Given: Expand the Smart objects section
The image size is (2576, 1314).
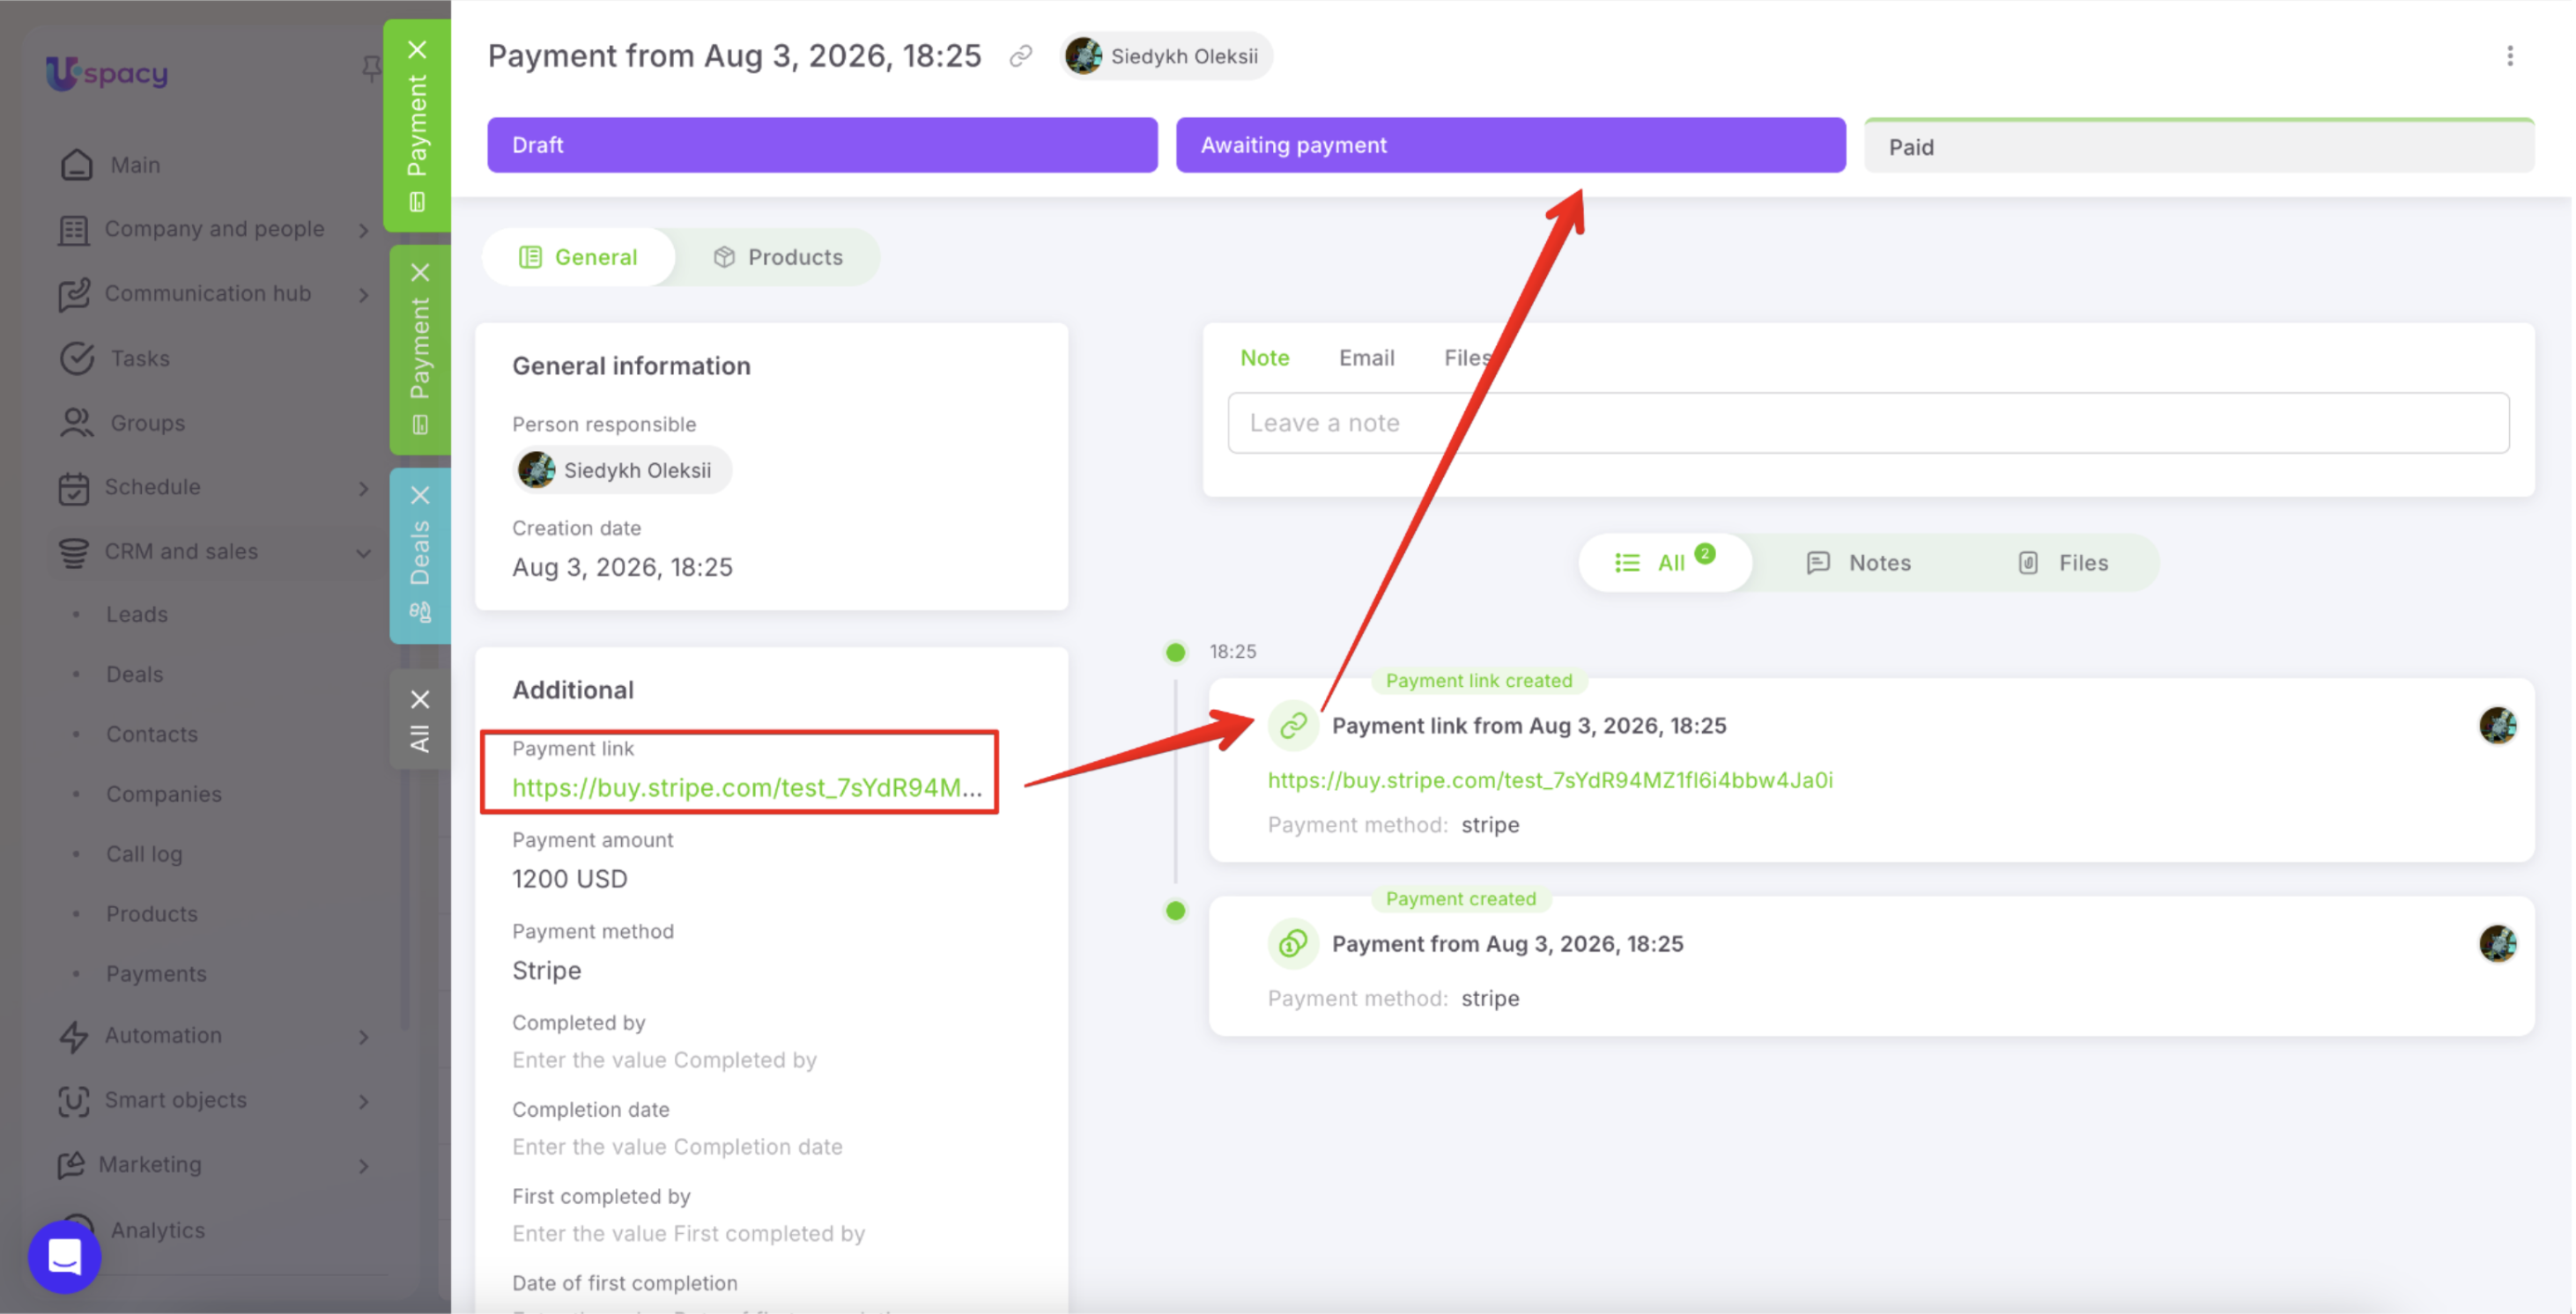Looking at the screenshot, I should point(363,1101).
